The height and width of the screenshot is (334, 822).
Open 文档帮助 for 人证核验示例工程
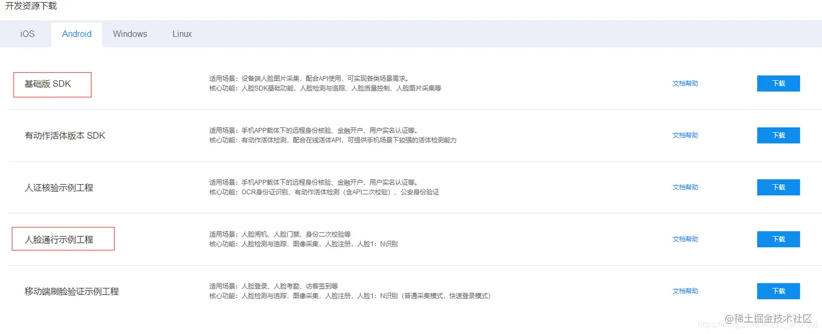684,187
